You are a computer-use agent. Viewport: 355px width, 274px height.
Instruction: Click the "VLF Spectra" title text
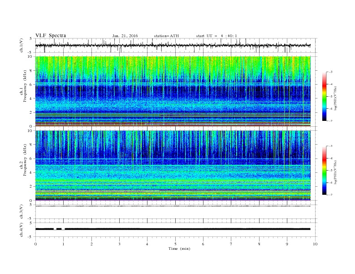(51, 35)
